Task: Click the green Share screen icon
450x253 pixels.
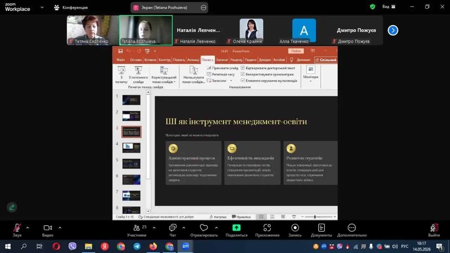Action: [x=237, y=228]
